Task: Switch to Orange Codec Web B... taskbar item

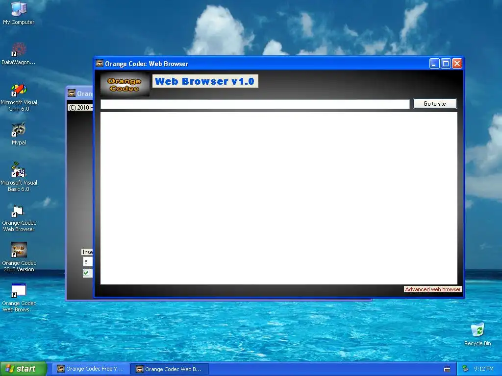Action: click(x=170, y=369)
